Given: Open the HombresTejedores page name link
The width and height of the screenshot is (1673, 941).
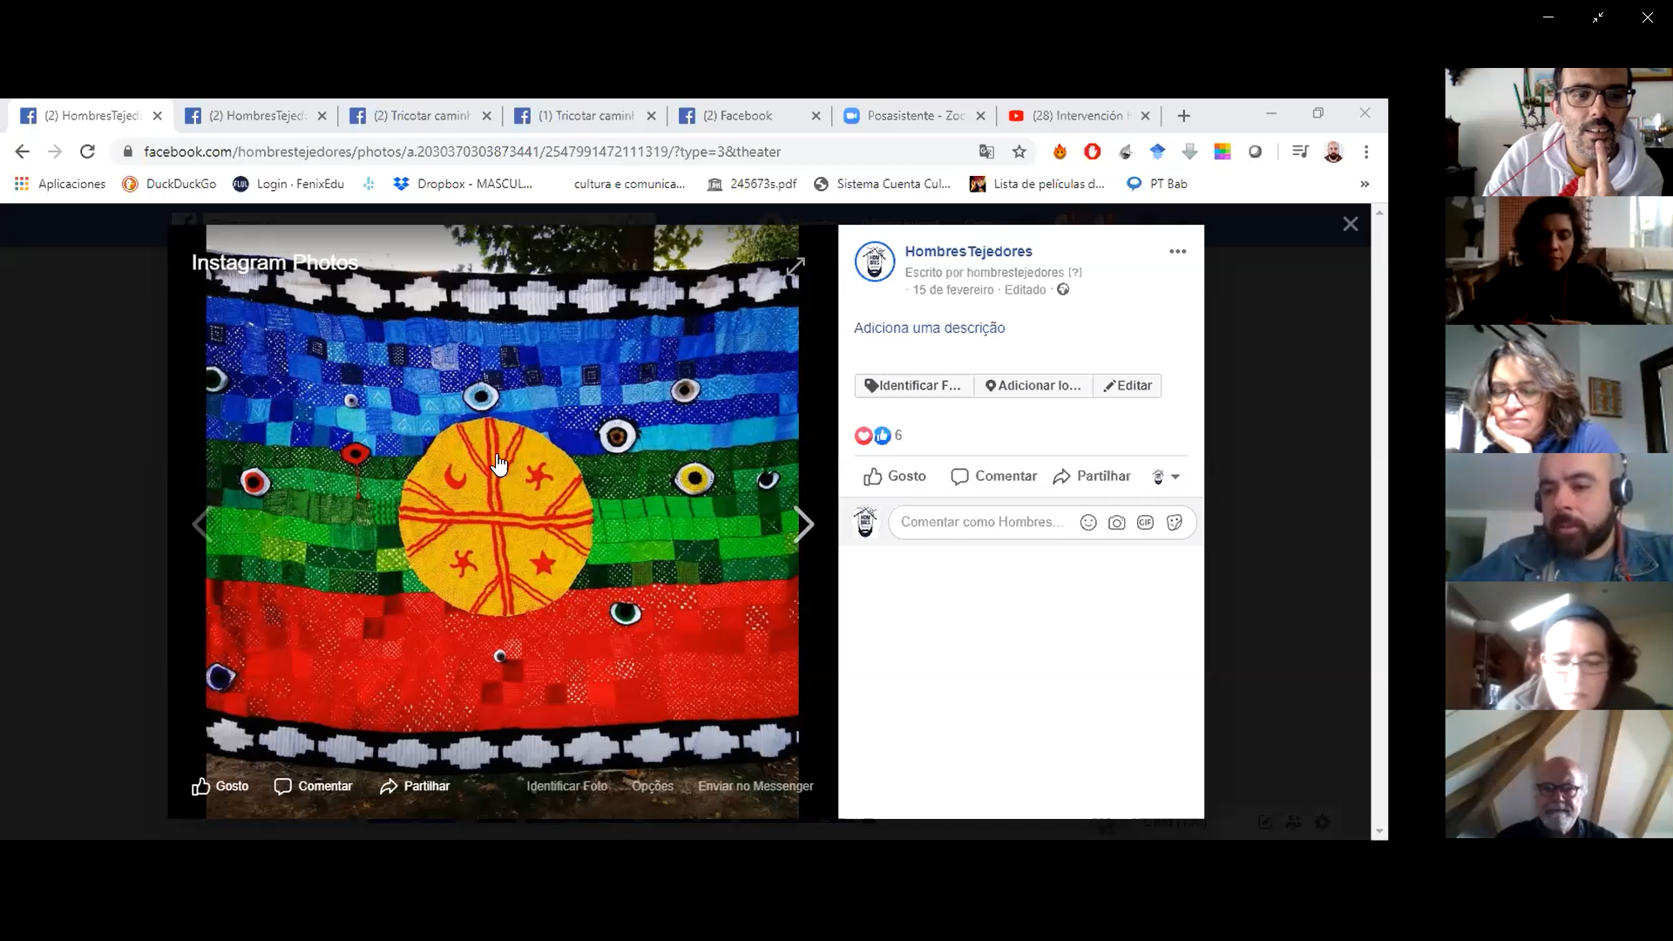Looking at the screenshot, I should tap(968, 251).
